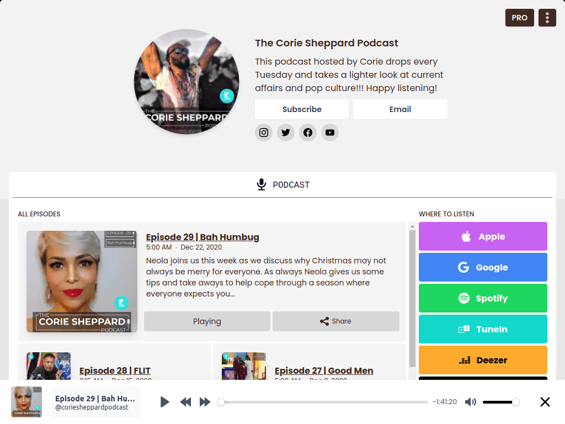Fast forward the episode in the player
This screenshot has width=565, height=424.
click(205, 402)
